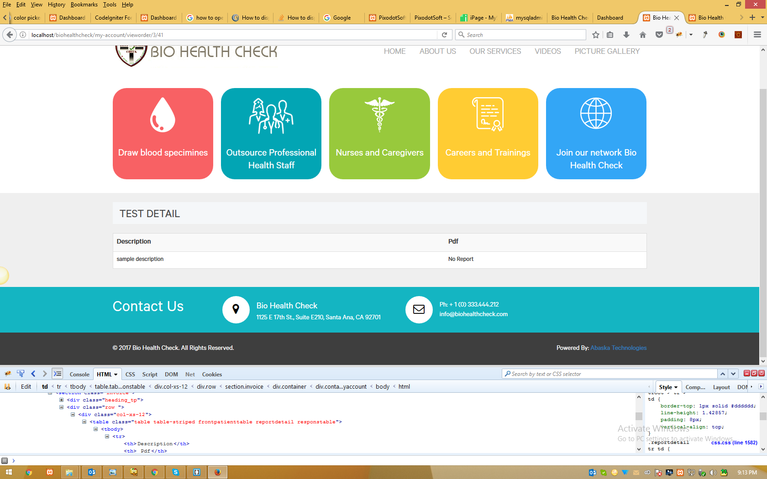The image size is (767, 479).
Task: Reload the page with the refresh icon
Action: tap(444, 35)
